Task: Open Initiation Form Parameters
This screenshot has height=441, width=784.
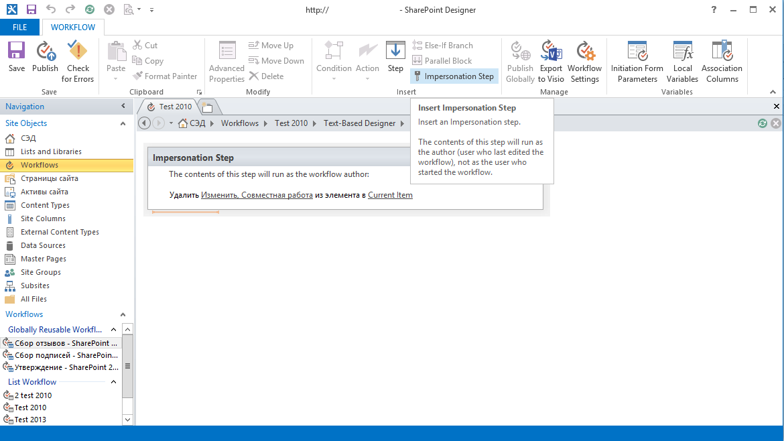Action: coord(637,62)
